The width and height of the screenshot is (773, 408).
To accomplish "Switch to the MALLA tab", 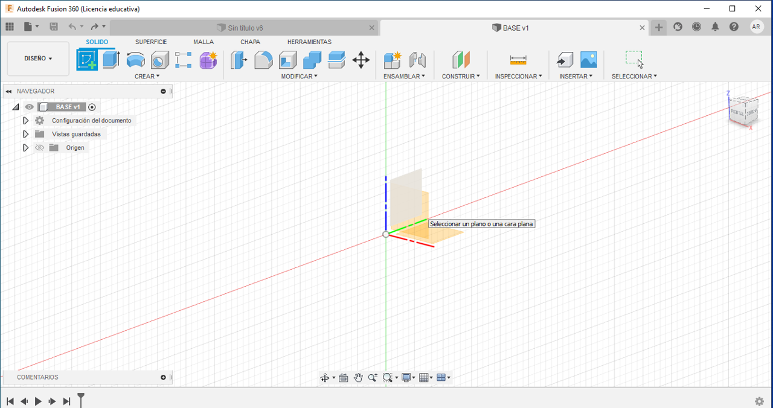I will [x=204, y=42].
